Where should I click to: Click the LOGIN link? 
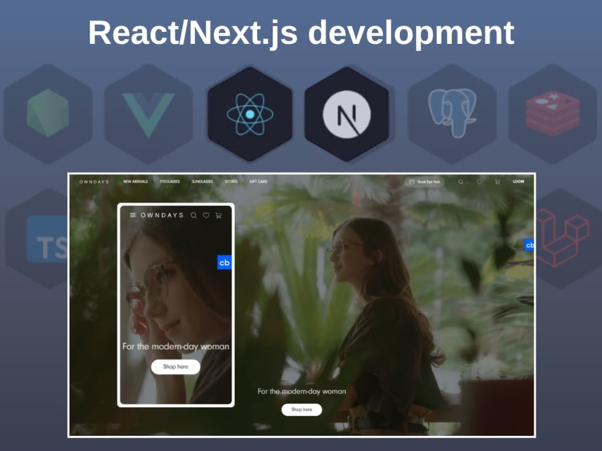click(518, 182)
